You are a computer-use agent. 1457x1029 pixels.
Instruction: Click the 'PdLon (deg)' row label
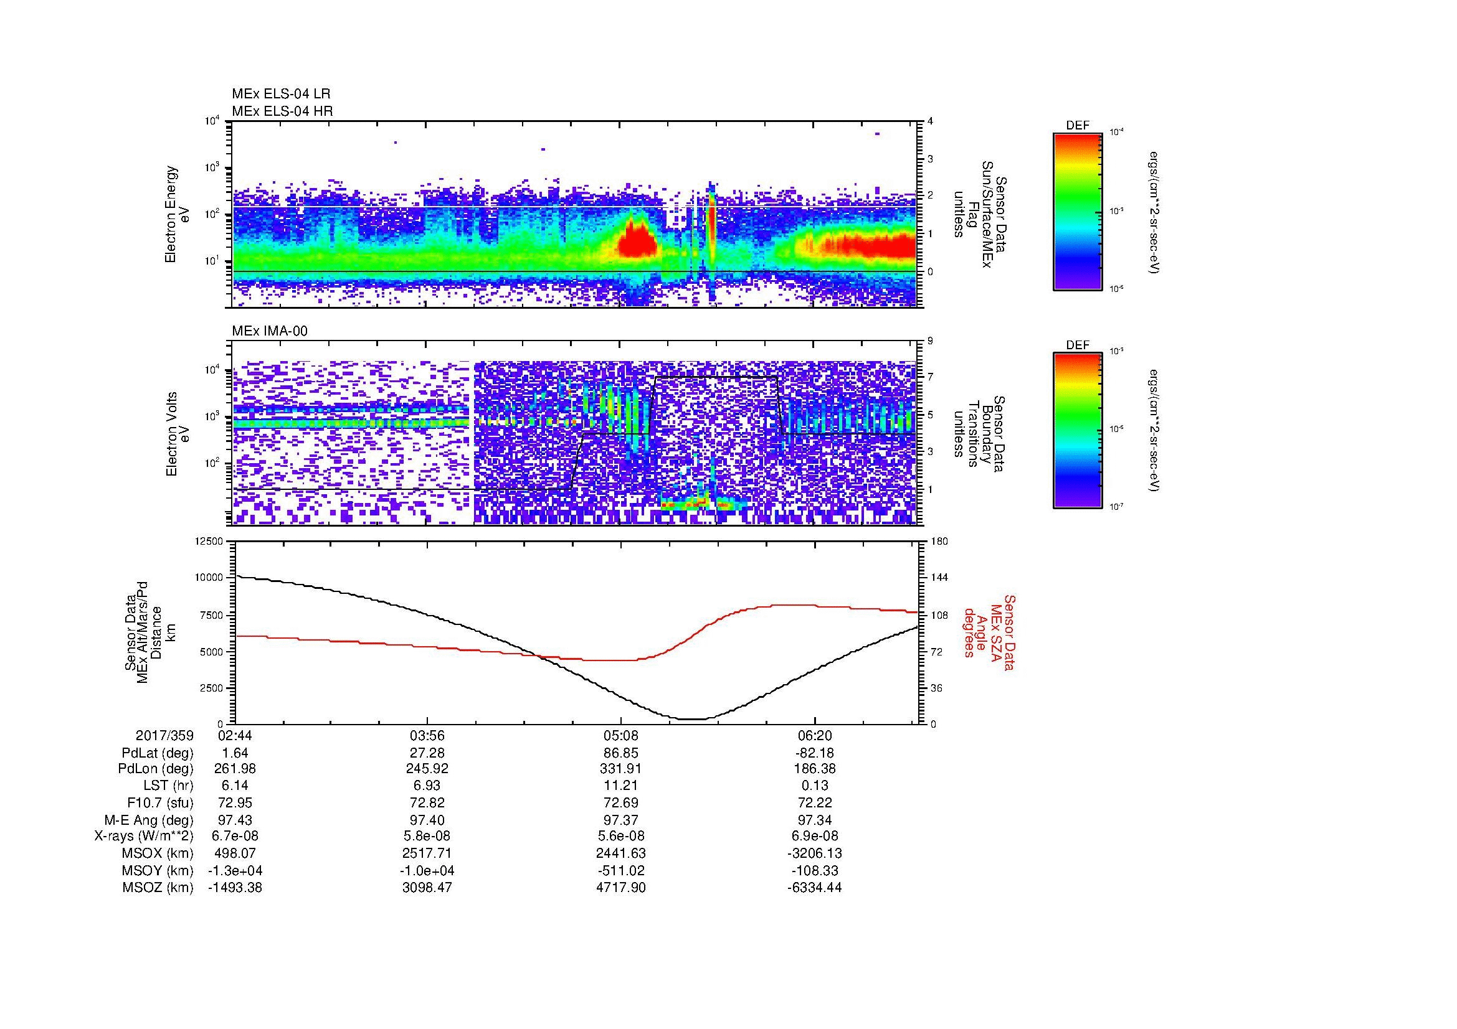[156, 769]
